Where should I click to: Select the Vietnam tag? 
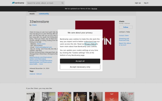pos(39,74)
